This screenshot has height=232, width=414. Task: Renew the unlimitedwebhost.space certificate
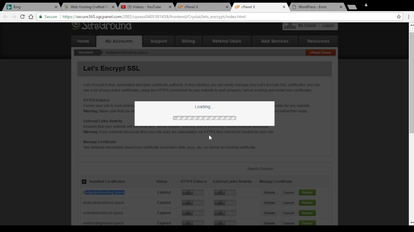click(307, 213)
